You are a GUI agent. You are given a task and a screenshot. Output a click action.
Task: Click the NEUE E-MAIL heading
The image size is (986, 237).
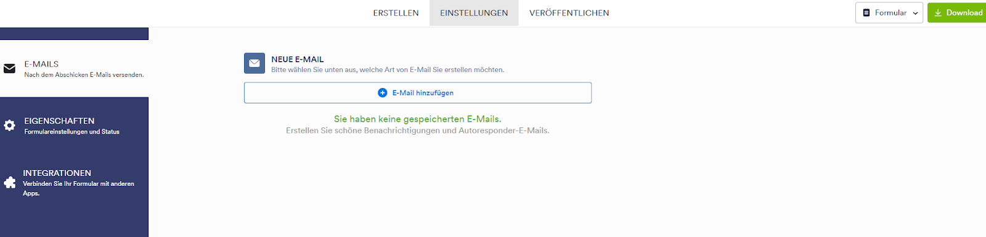pos(297,60)
